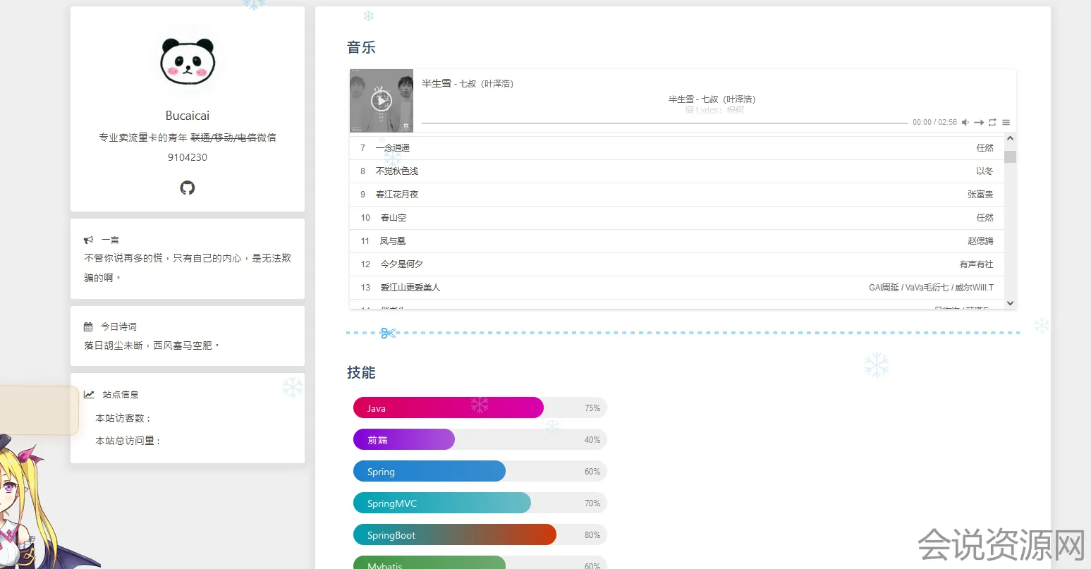Viewport: 1091px width, 569px height.
Task: Click the Java skill bar
Action: pyautogui.click(x=449, y=408)
